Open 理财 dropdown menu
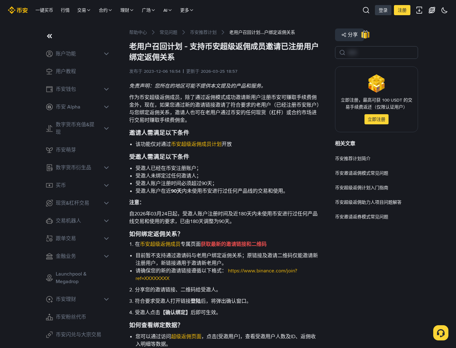This screenshot has width=456, height=348. [x=127, y=10]
